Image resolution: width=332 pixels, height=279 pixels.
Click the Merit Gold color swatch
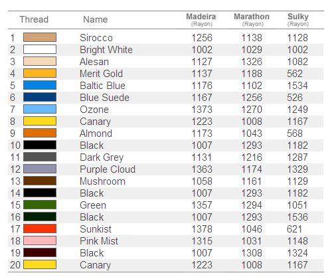click(40, 73)
